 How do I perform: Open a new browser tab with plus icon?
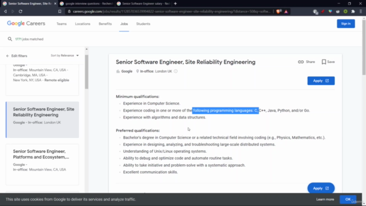pyautogui.click(x=176, y=3)
